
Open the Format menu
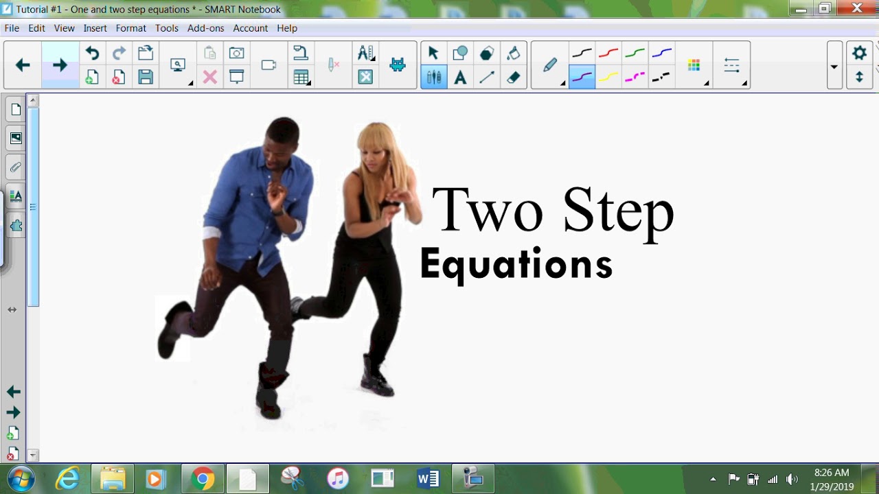pyautogui.click(x=130, y=28)
